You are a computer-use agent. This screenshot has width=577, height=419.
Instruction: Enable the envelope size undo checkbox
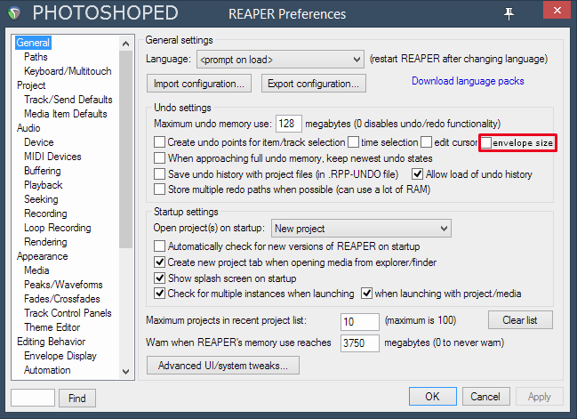486,143
